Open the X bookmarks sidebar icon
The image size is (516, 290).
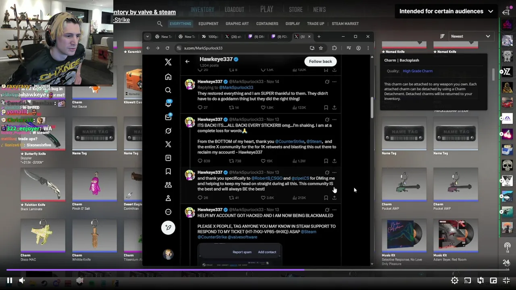point(168,171)
